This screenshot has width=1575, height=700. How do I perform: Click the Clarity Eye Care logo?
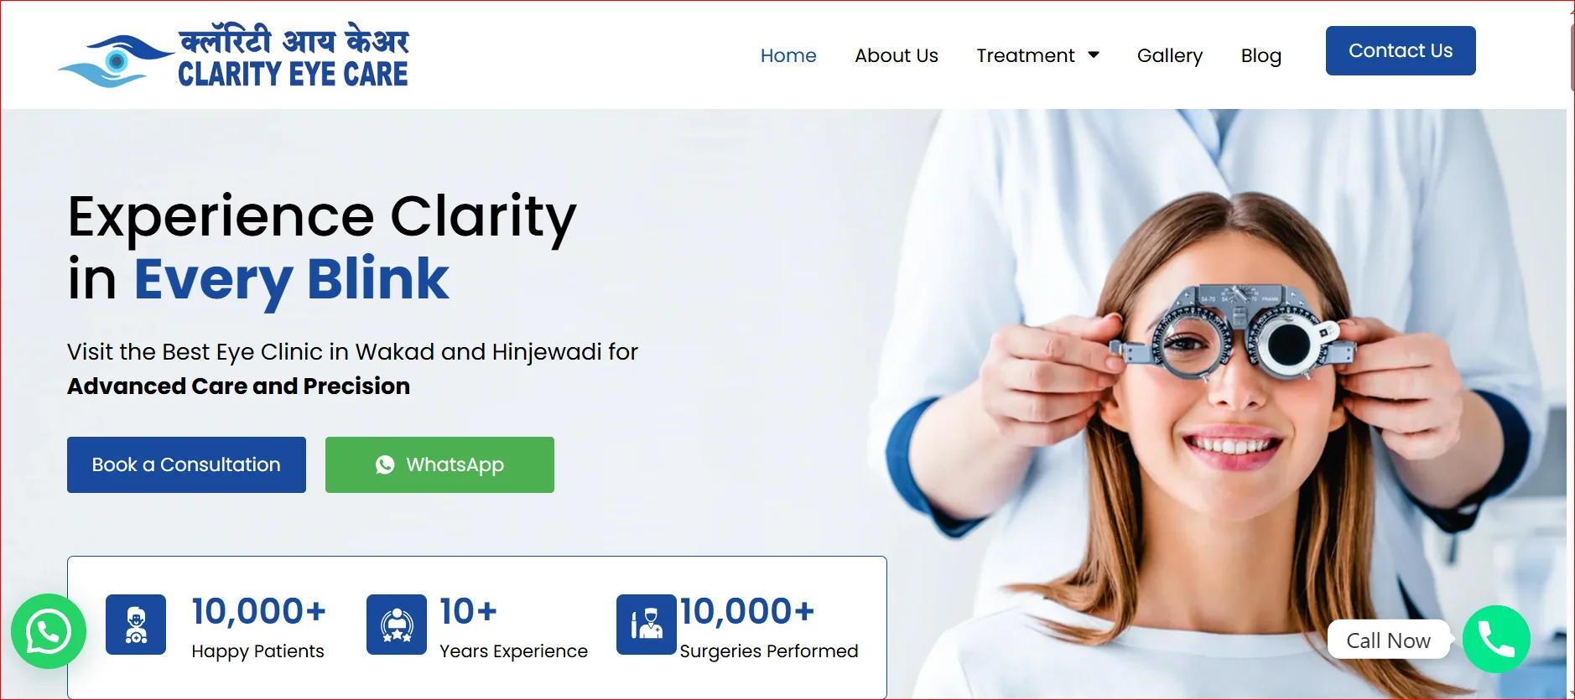(233, 56)
